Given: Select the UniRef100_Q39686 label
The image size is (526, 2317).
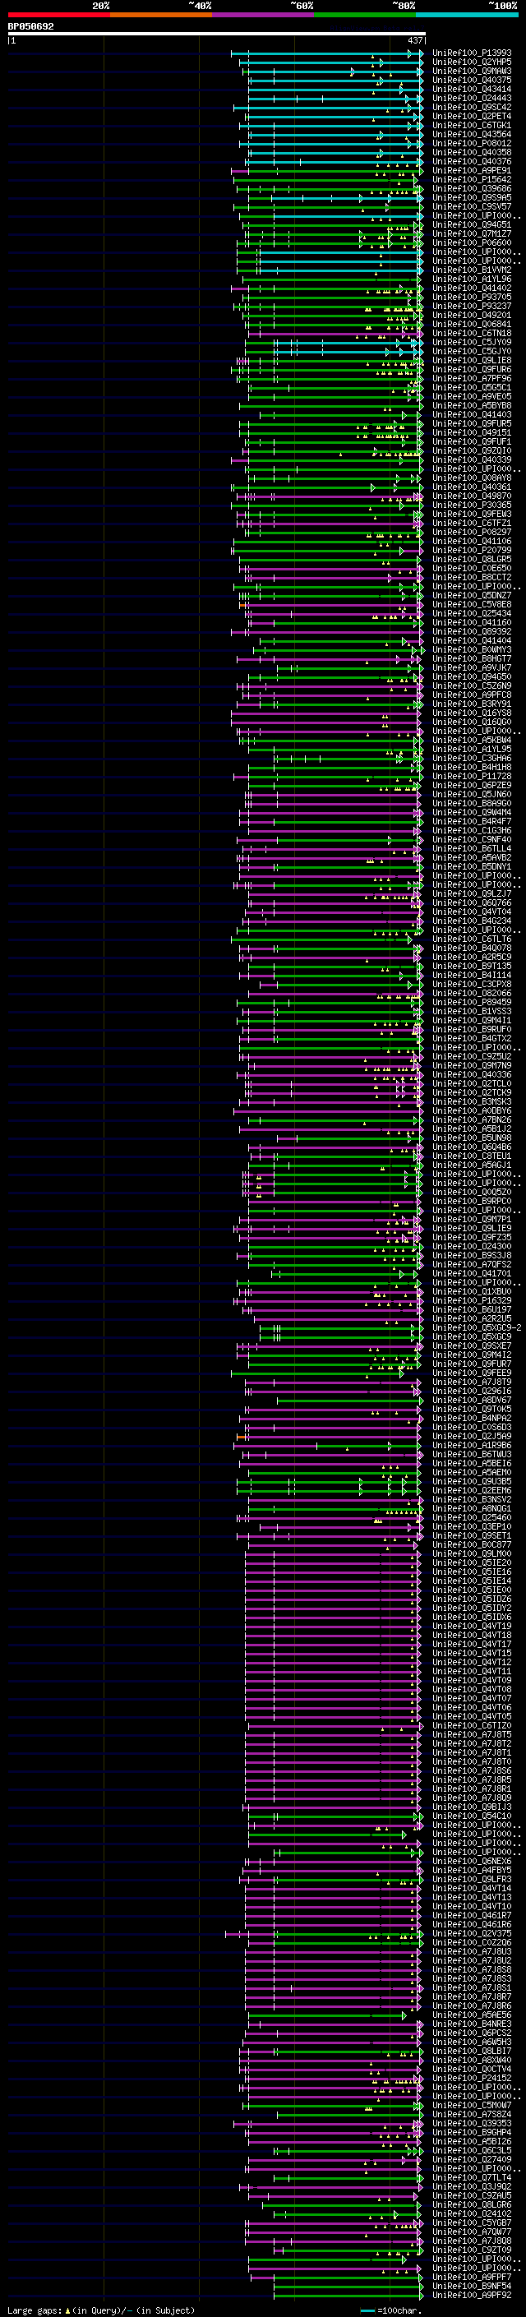Looking at the screenshot, I should tap(472, 189).
